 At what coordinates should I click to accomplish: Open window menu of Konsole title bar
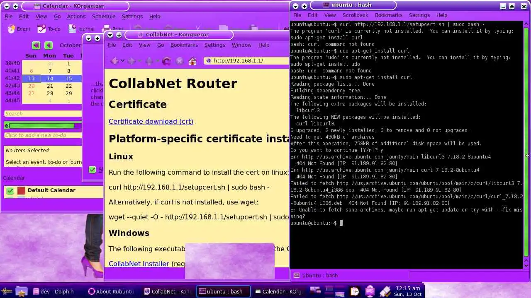295,6
